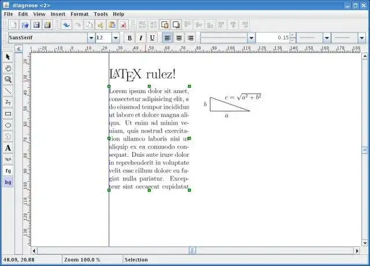Open the Edit menu
The width and height of the screenshot is (370, 266).
23,14
